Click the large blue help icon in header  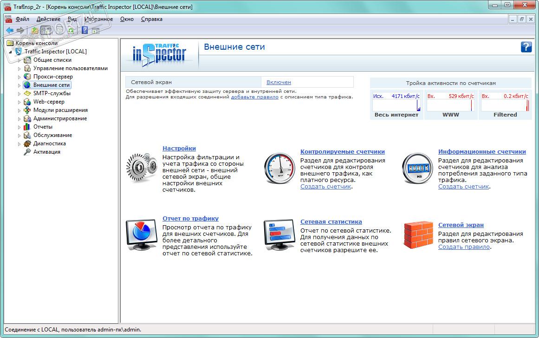[x=526, y=47]
